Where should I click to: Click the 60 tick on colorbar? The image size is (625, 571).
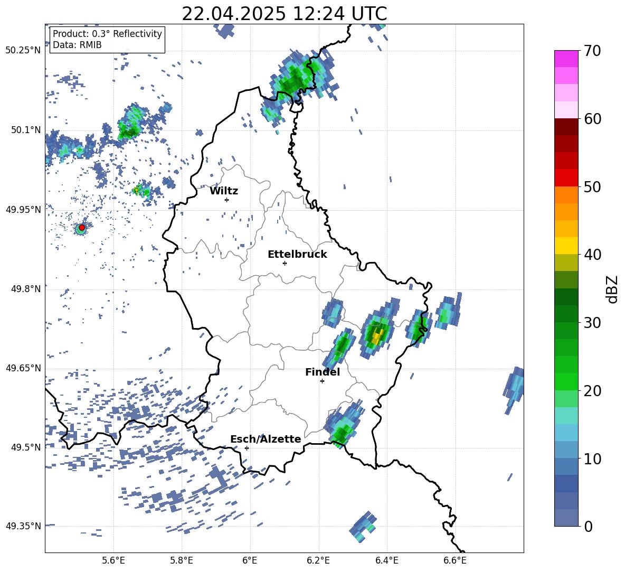point(592,119)
